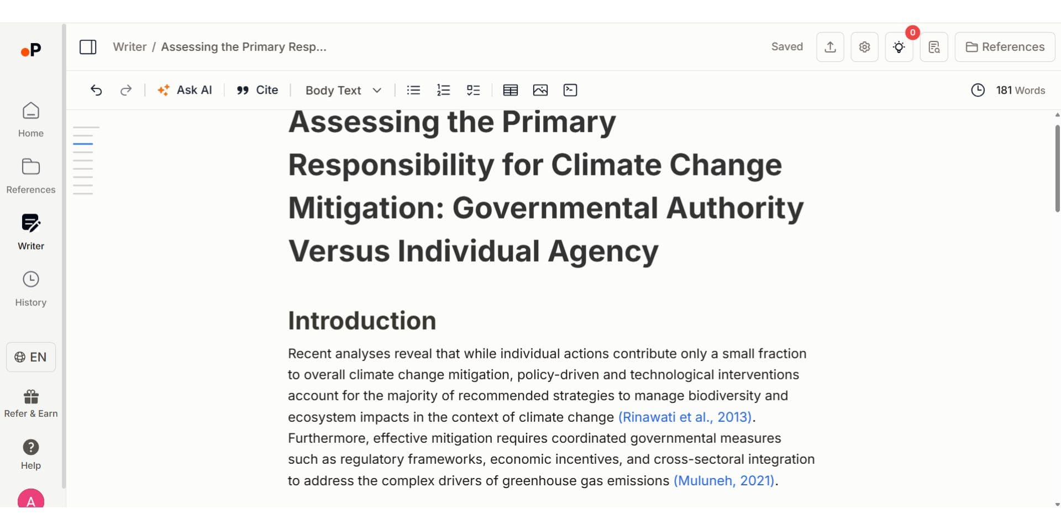The width and height of the screenshot is (1061, 530).
Task: Insert a bulleted list
Action: 413,90
